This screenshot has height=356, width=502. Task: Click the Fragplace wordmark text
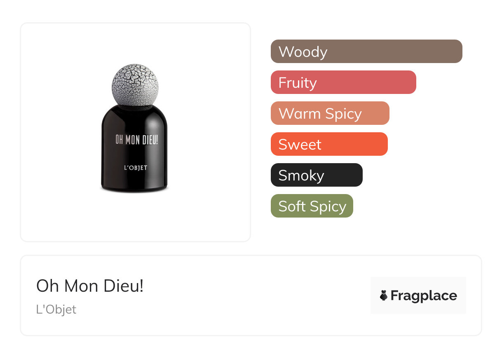tap(424, 295)
